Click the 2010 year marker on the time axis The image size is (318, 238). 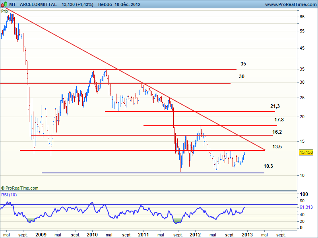point(93,234)
